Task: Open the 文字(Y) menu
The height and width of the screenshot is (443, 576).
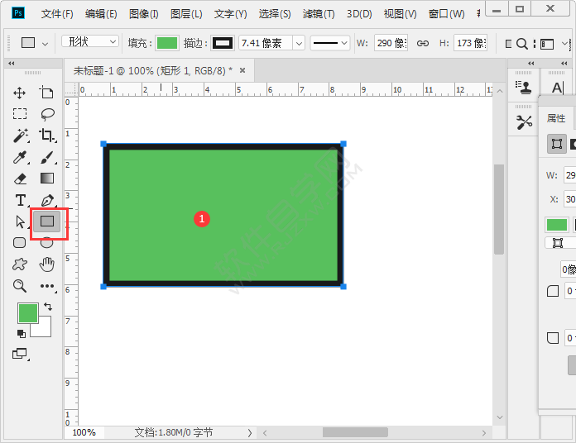Action: pyautogui.click(x=230, y=14)
